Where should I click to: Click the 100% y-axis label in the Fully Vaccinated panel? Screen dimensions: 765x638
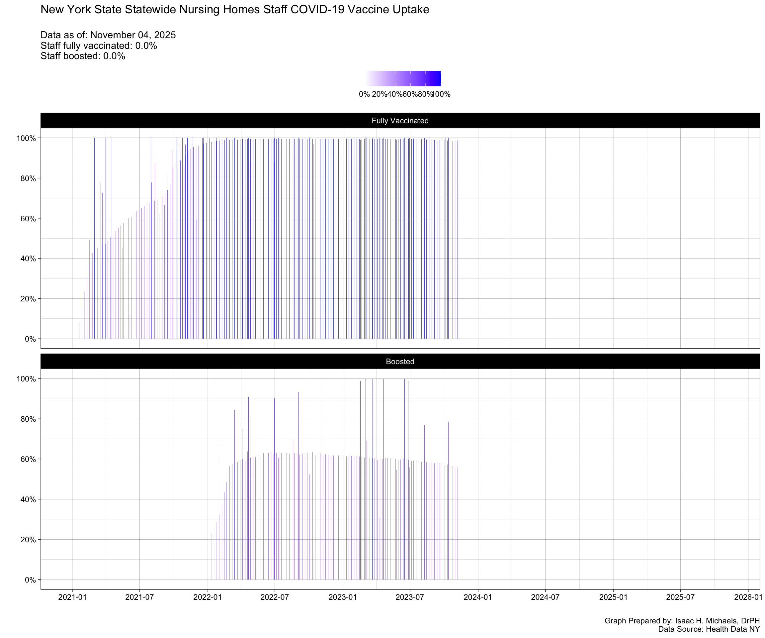(26, 138)
